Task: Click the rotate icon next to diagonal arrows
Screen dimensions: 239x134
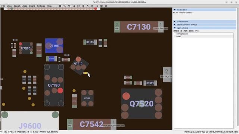Action: (92, 6)
